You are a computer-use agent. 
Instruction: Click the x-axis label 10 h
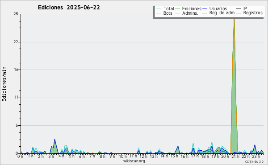123,157
